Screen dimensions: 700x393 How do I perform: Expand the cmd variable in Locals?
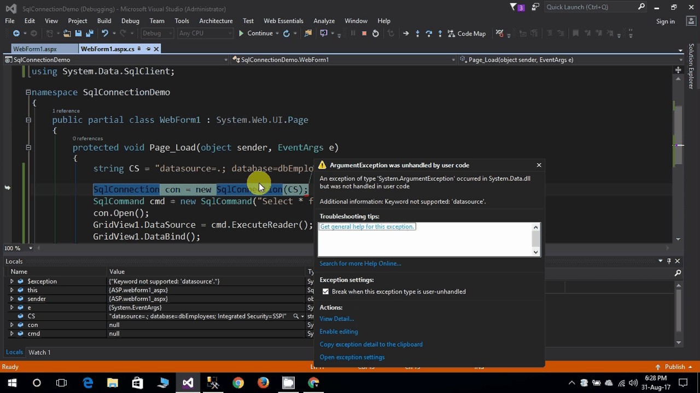11,334
